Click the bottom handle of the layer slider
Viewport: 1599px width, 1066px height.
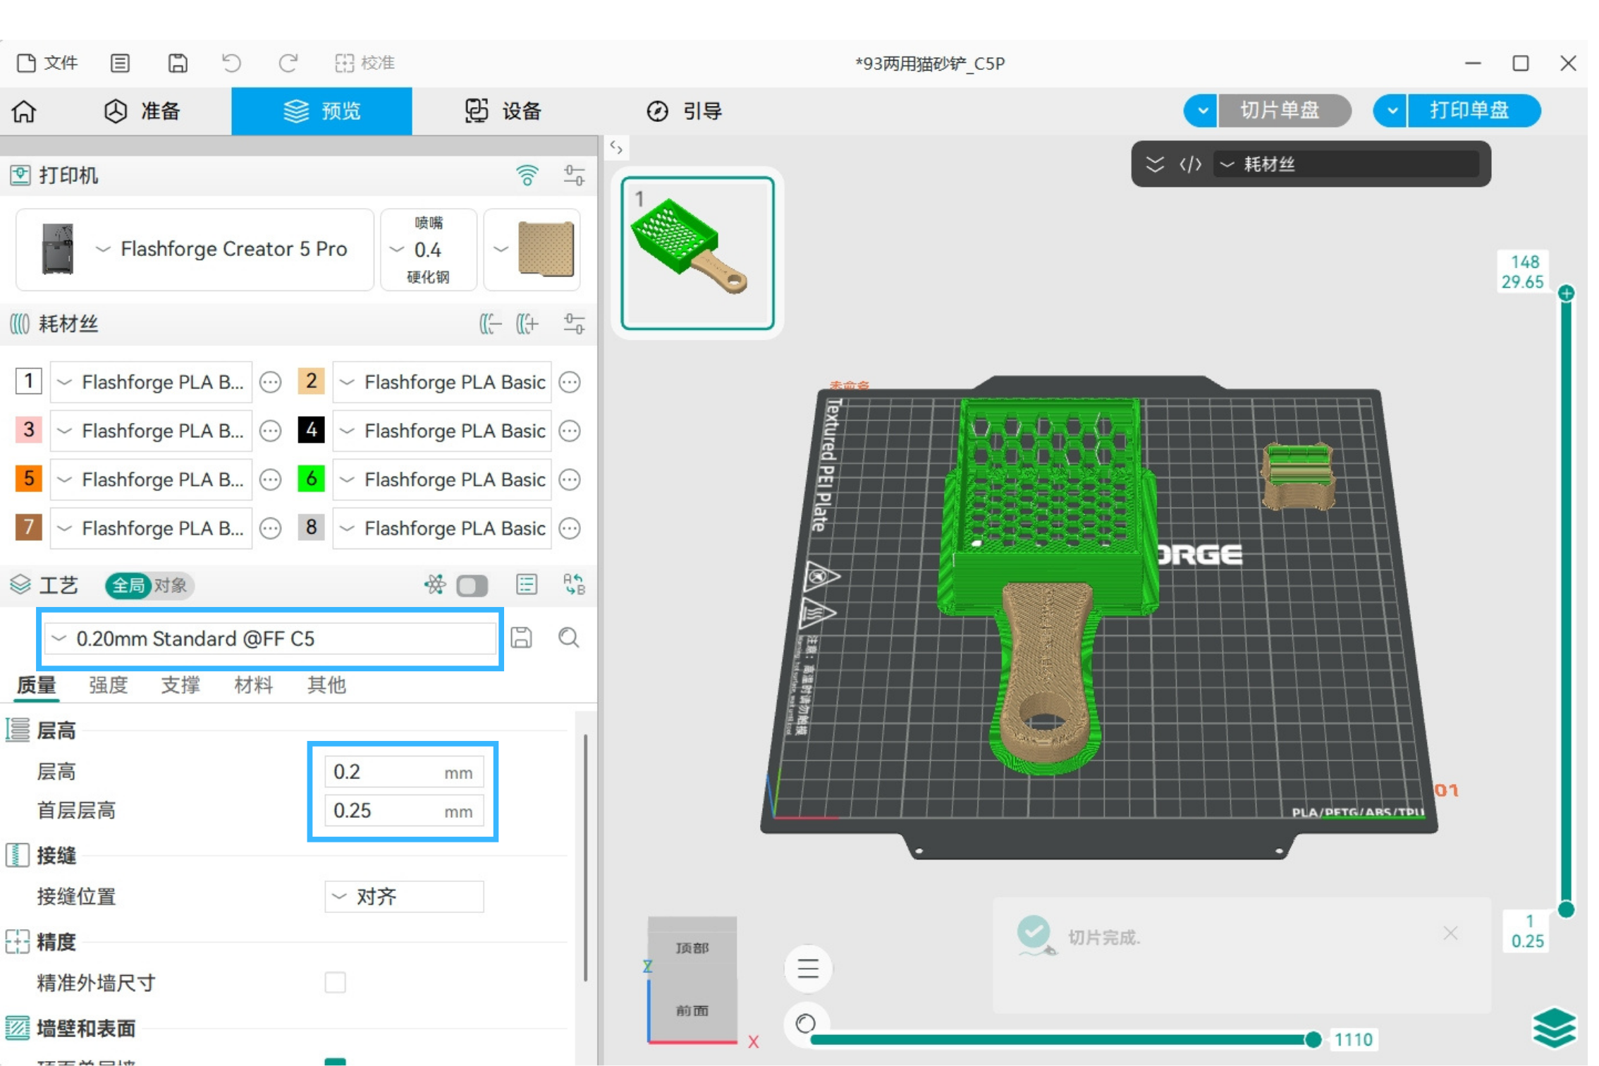pyautogui.click(x=1567, y=910)
